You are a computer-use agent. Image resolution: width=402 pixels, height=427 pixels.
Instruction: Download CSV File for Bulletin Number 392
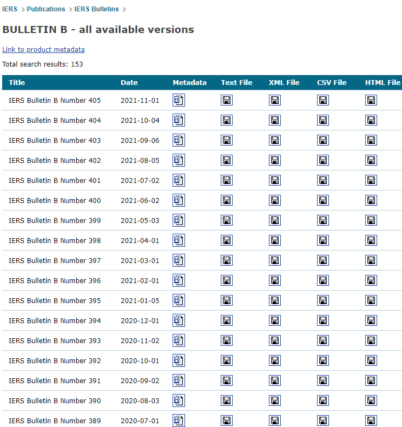coord(323,360)
